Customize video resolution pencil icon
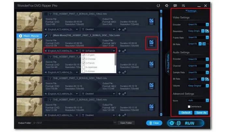The height and width of the screenshot is (132, 228). [207, 31]
